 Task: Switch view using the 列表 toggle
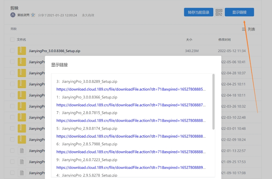click(x=251, y=29)
